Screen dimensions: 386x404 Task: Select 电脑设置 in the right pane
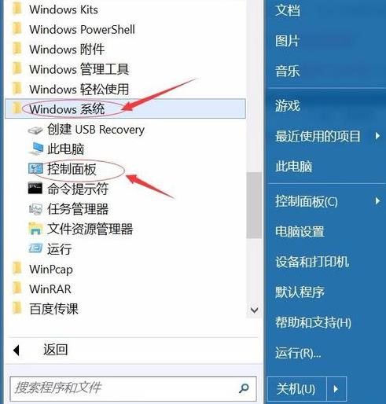click(300, 232)
